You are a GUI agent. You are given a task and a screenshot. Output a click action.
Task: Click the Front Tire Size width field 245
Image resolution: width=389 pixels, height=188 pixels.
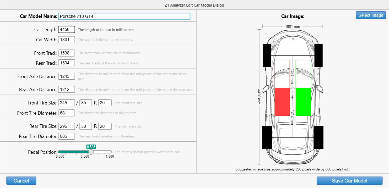coord(67,103)
